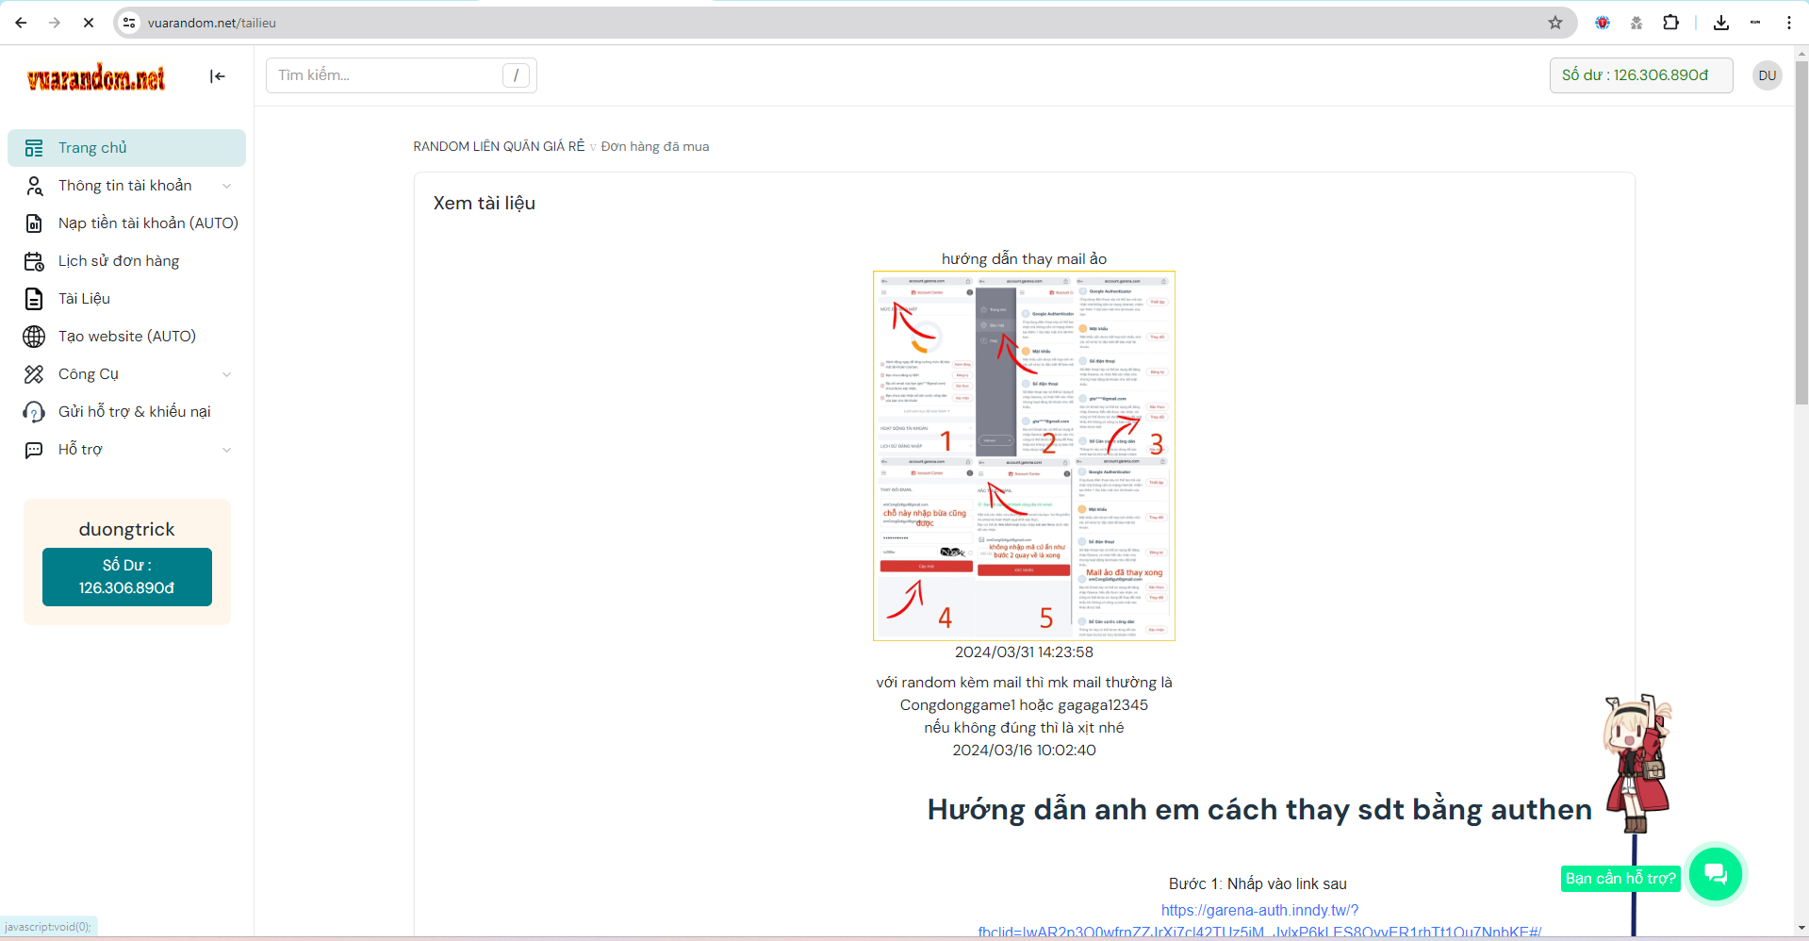Collapse the sidebar using the arrow icon
1809x941 pixels.
tap(218, 76)
